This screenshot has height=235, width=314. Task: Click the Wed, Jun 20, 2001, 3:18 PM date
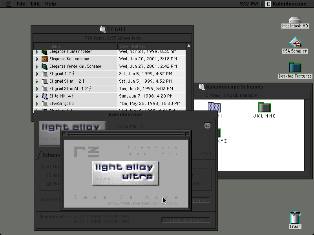148,59
